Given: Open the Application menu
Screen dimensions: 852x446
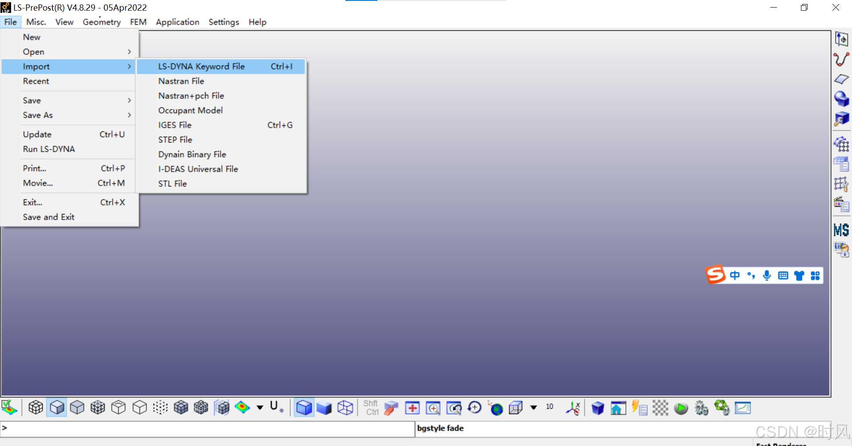Looking at the screenshot, I should (178, 22).
